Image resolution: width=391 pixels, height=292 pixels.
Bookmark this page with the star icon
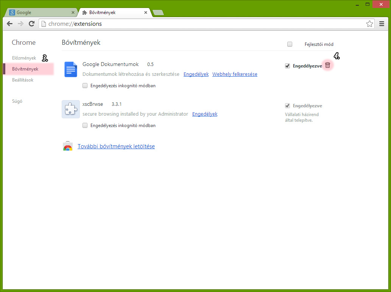[369, 24]
